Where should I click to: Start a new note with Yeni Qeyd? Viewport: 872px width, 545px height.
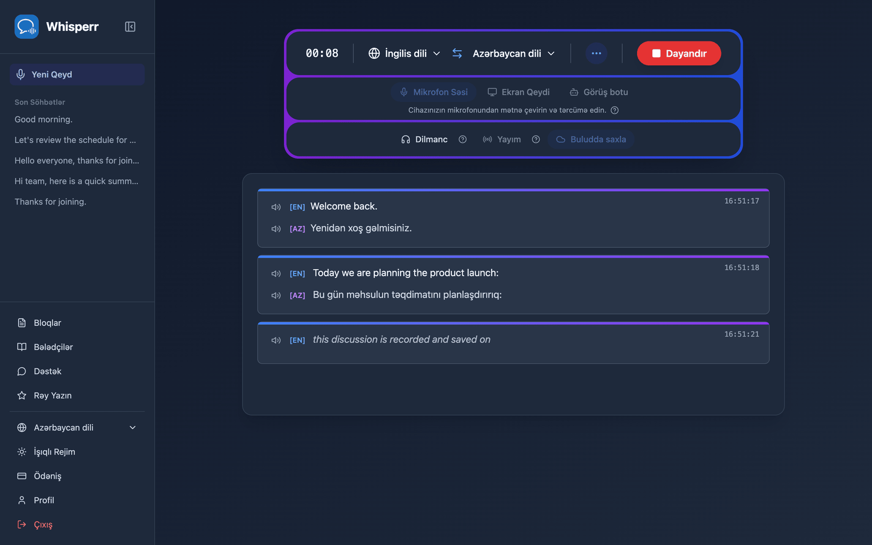pos(77,75)
